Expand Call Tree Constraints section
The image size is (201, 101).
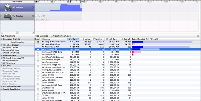pyautogui.click(x=2, y=86)
